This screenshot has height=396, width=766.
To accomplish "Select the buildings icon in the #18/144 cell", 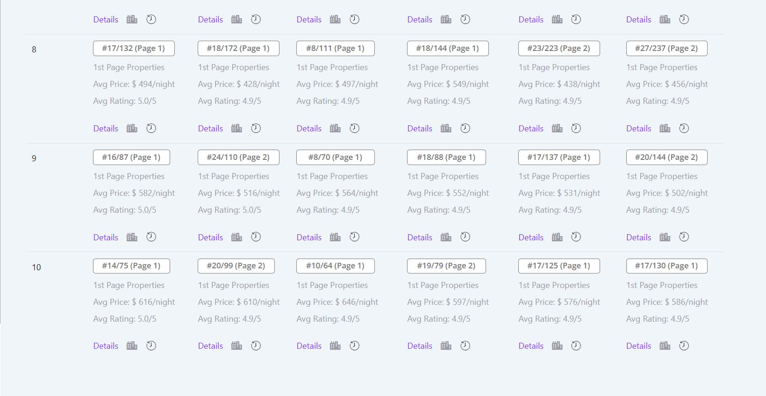I will [x=446, y=128].
